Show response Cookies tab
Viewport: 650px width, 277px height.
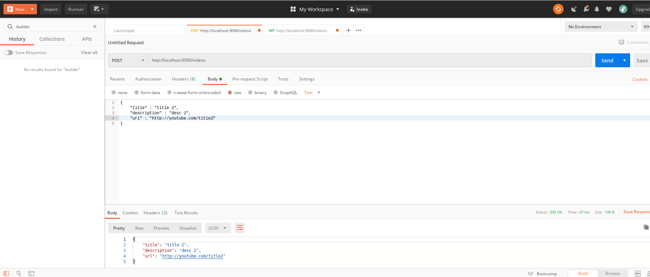coord(130,213)
